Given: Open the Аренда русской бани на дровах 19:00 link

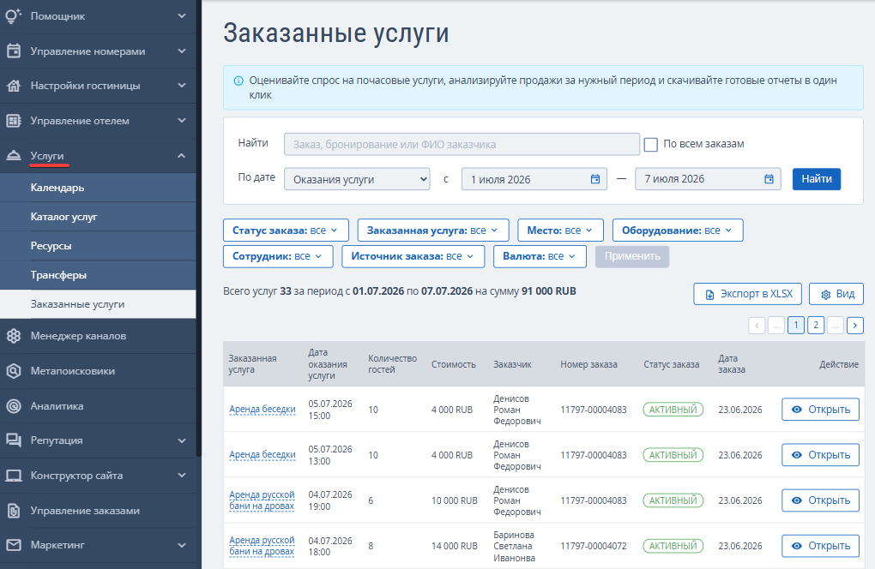Looking at the screenshot, I should [x=262, y=500].
